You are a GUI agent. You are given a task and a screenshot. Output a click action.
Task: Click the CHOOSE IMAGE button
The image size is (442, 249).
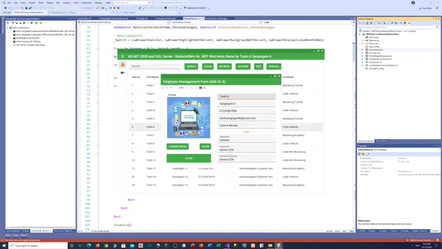[x=177, y=146]
